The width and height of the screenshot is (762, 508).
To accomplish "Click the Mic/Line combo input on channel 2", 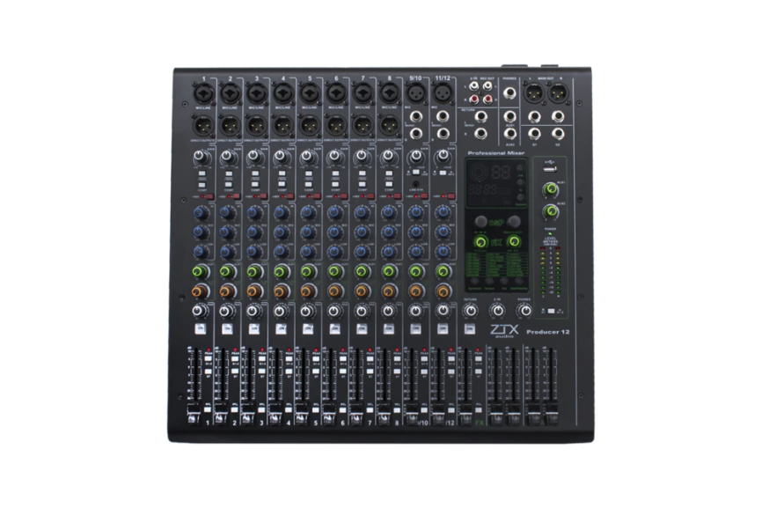I will tap(231, 92).
